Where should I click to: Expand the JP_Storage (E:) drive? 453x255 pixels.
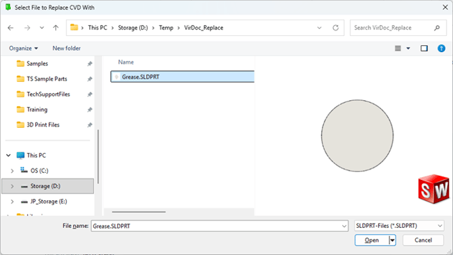tap(12, 202)
